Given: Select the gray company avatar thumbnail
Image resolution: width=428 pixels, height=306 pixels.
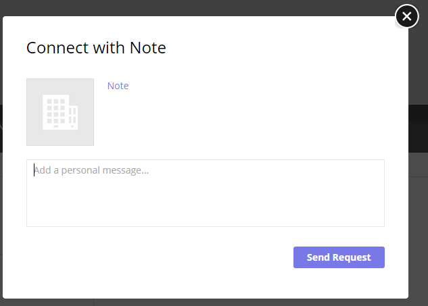Looking at the screenshot, I should pos(60,112).
